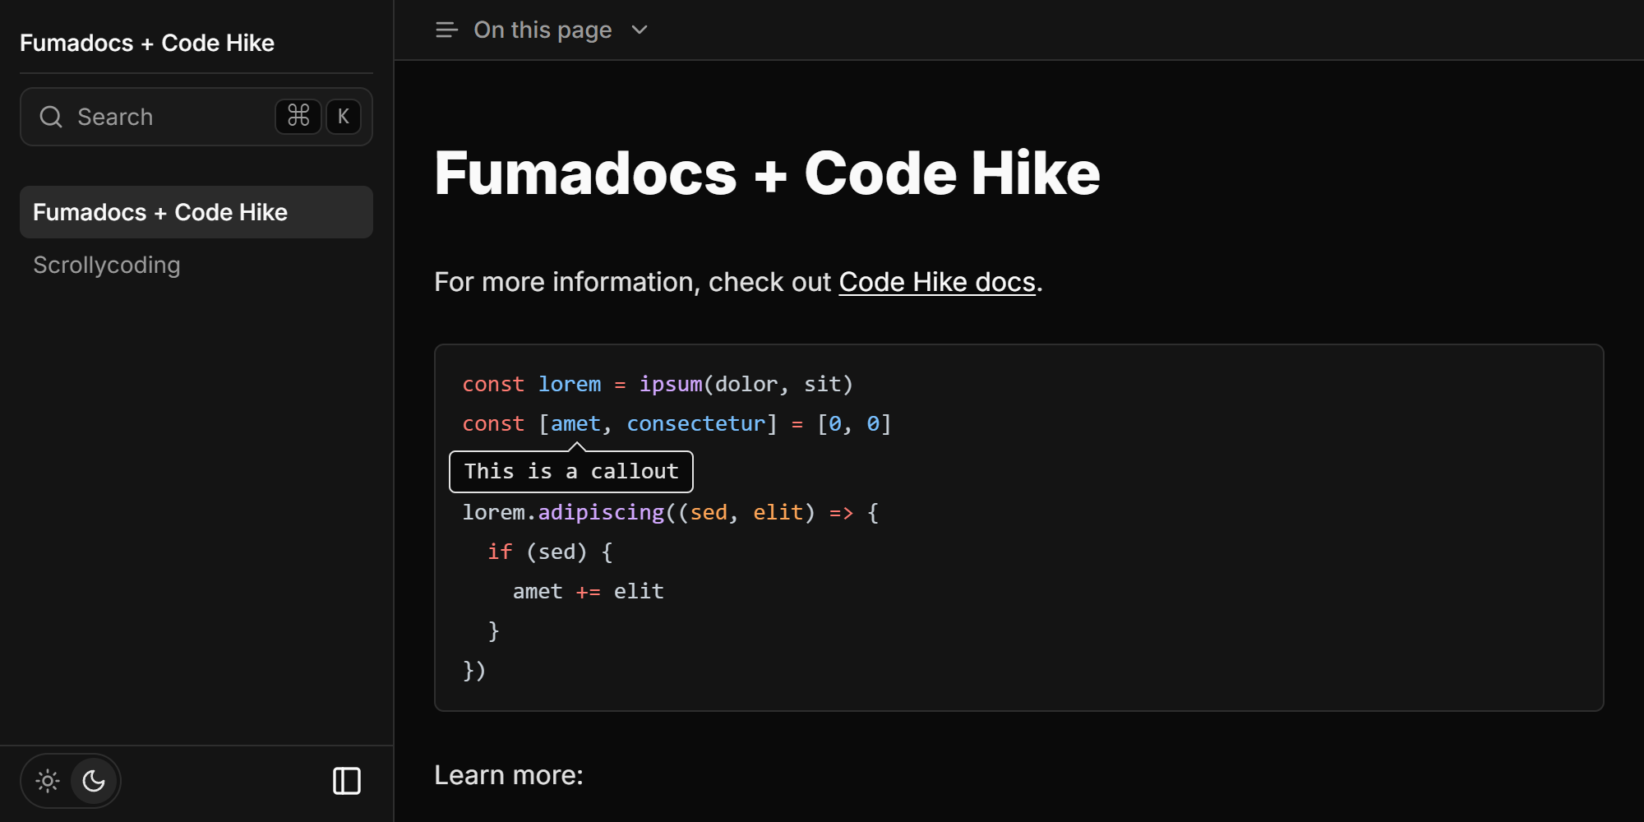1644x822 pixels.
Task: Click the Fumadocs + Code Hike site title
Action: pos(147,43)
